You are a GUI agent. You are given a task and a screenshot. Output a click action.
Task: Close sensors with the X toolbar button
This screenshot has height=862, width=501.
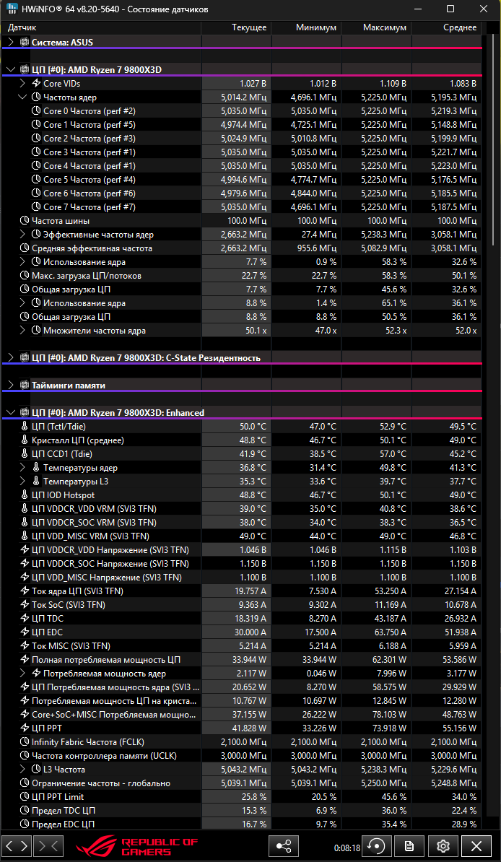(x=476, y=846)
